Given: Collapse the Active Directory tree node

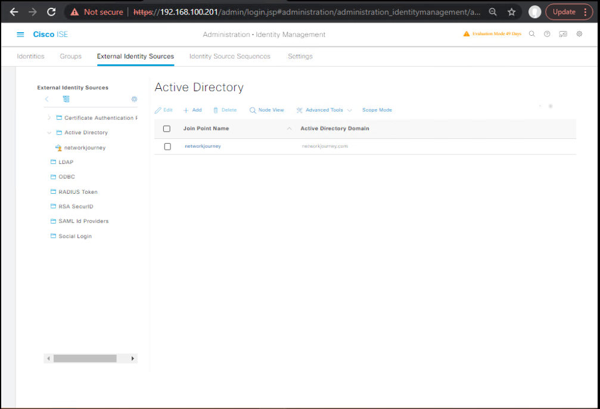Looking at the screenshot, I should [x=49, y=132].
